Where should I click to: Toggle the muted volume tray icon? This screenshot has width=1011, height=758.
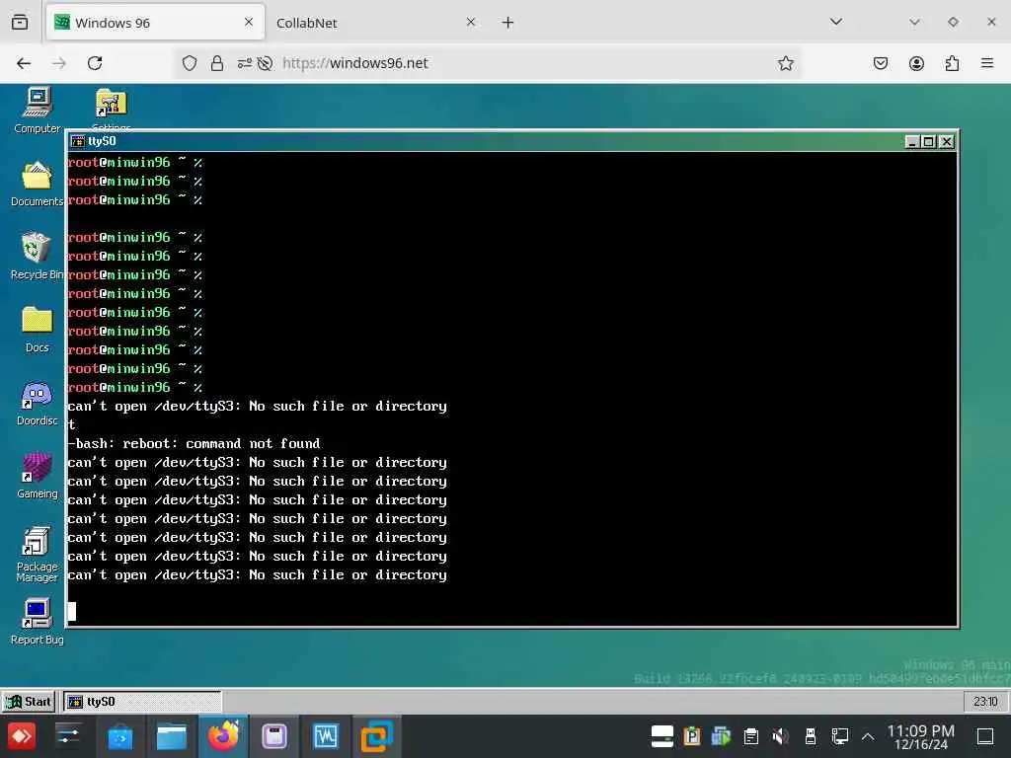coord(781,736)
